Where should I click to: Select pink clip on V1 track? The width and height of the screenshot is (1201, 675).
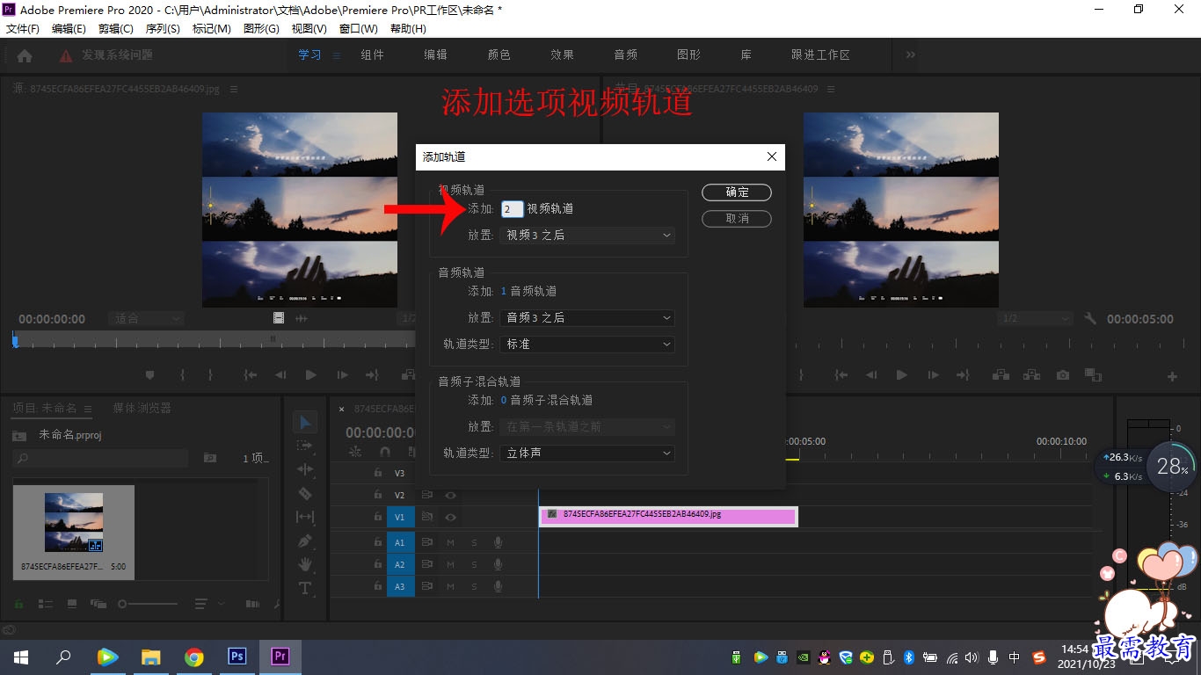click(668, 517)
